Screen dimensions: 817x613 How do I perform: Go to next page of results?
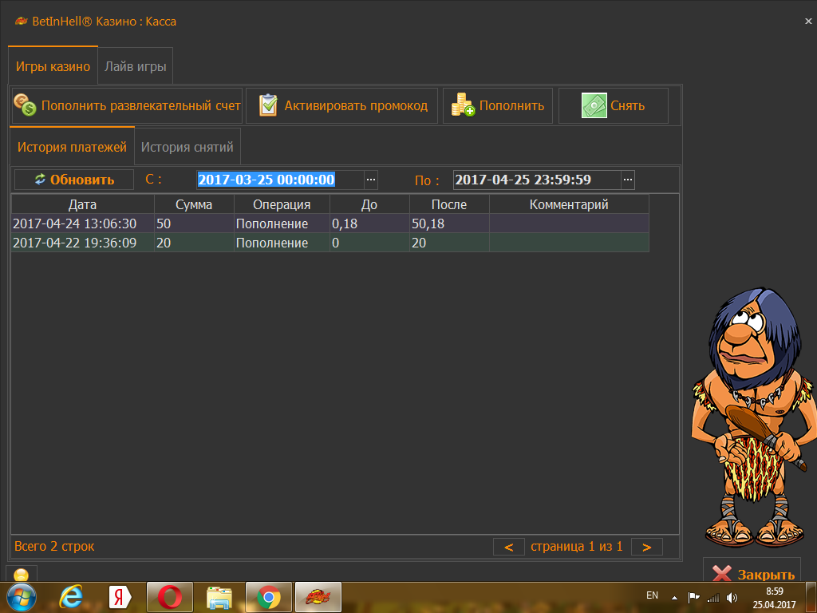647,547
